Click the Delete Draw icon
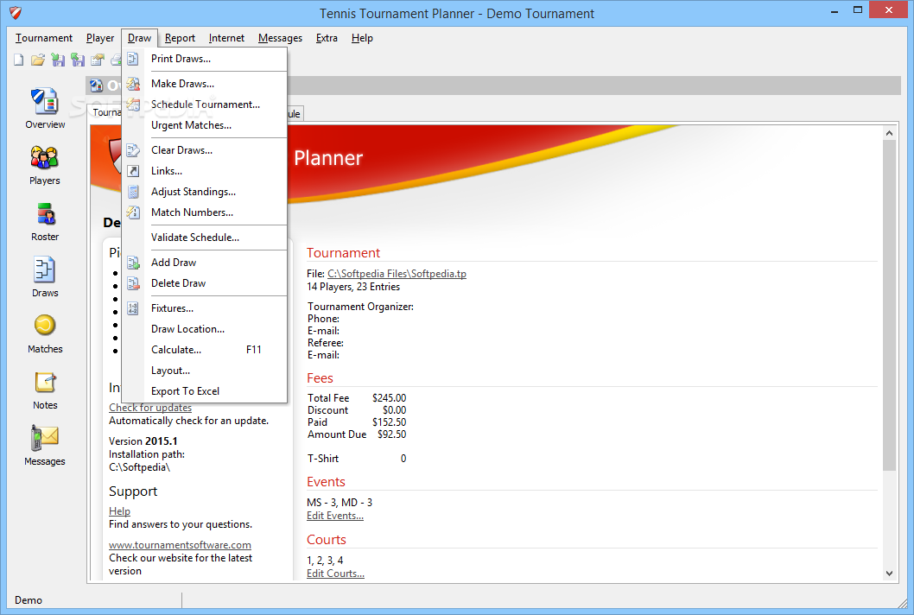Image resolution: width=914 pixels, height=615 pixels. pyautogui.click(x=133, y=283)
